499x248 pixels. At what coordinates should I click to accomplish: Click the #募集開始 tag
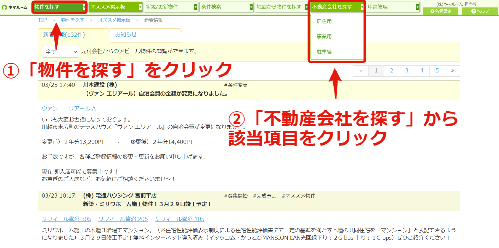pyautogui.click(x=236, y=196)
